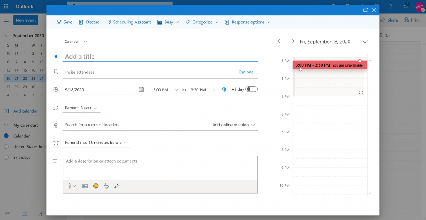The width and height of the screenshot is (426, 220).
Task: Click the time zone globe icon
Action: [224, 89]
